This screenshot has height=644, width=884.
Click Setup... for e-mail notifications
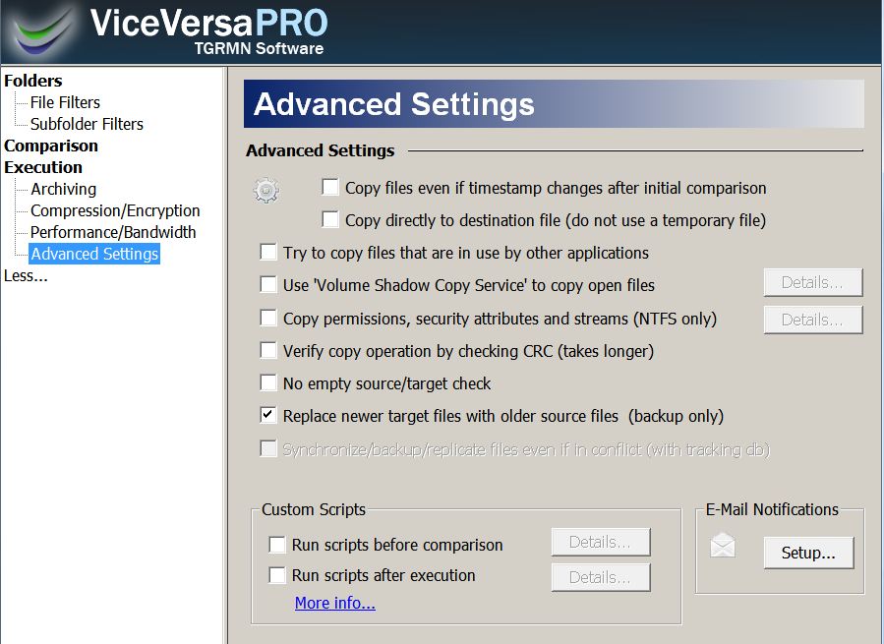[x=808, y=553]
